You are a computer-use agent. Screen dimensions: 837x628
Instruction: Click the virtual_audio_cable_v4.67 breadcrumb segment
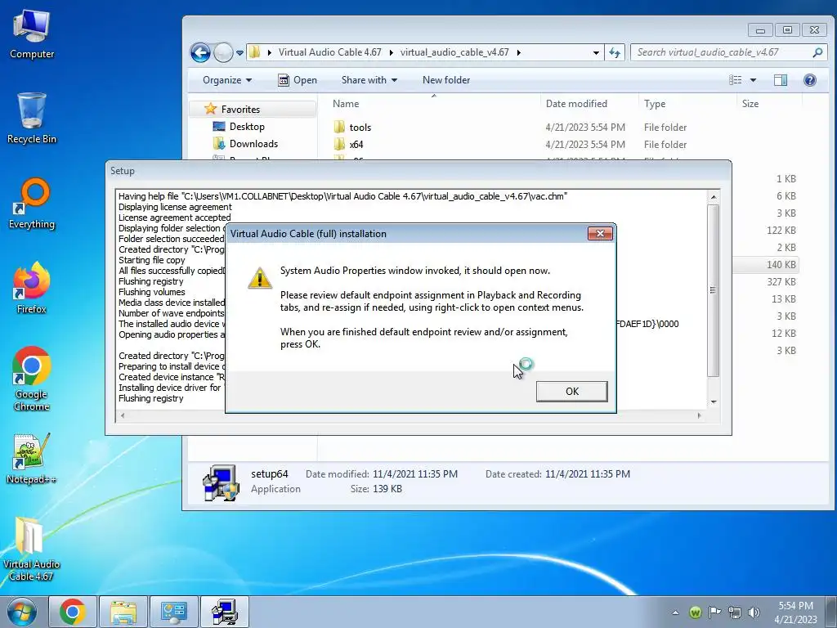tap(454, 52)
